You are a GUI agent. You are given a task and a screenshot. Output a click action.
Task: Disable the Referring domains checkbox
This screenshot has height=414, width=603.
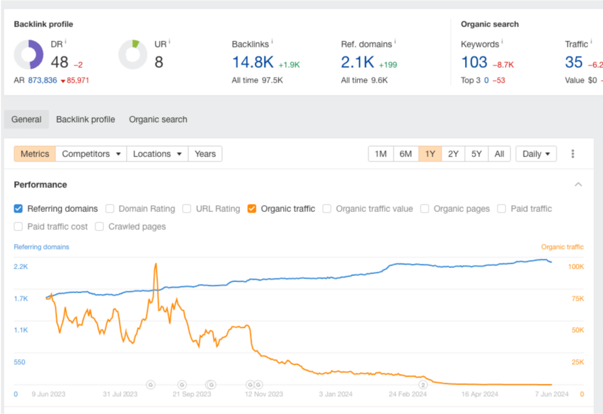(18, 209)
